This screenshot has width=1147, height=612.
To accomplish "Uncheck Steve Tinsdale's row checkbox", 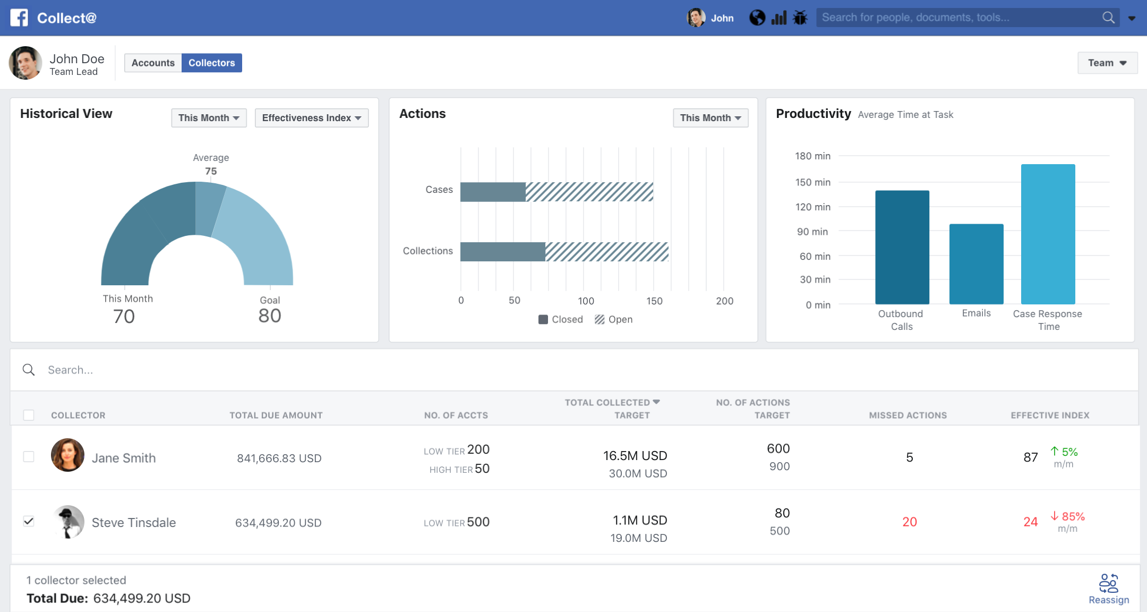I will coord(29,521).
